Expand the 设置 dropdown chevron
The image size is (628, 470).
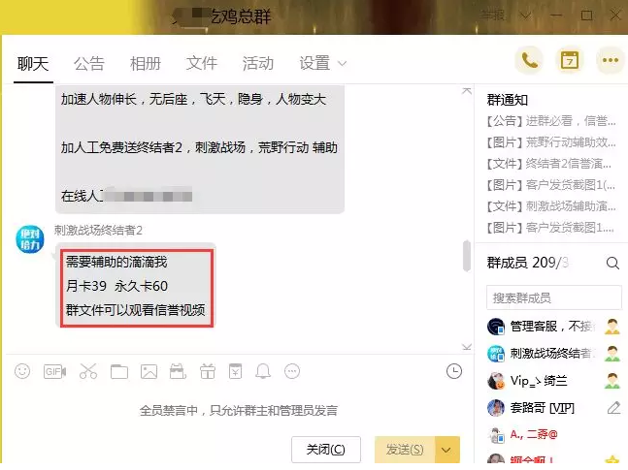pos(342,64)
